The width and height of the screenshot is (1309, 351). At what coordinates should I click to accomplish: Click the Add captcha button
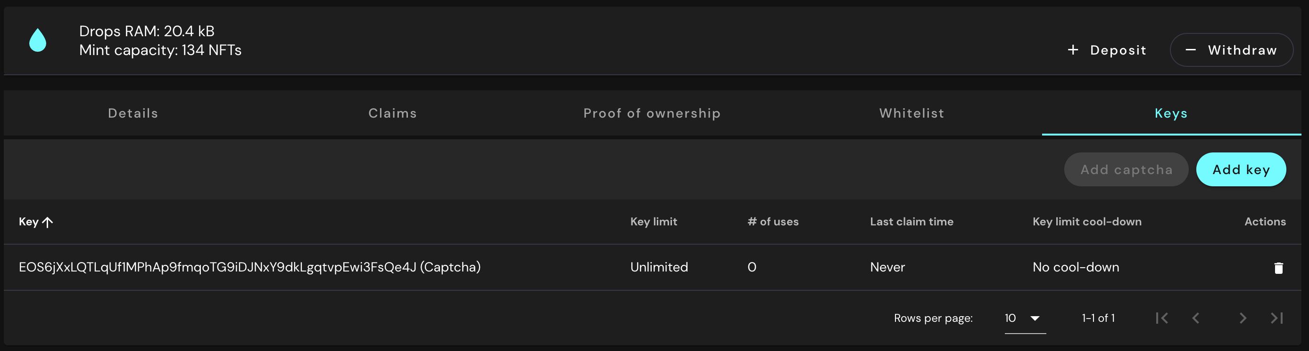[1126, 169]
